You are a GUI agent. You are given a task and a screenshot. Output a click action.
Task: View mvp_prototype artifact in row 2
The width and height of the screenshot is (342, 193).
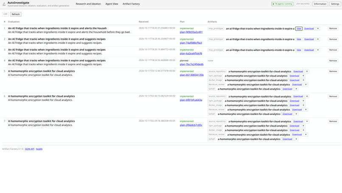(299, 39)
